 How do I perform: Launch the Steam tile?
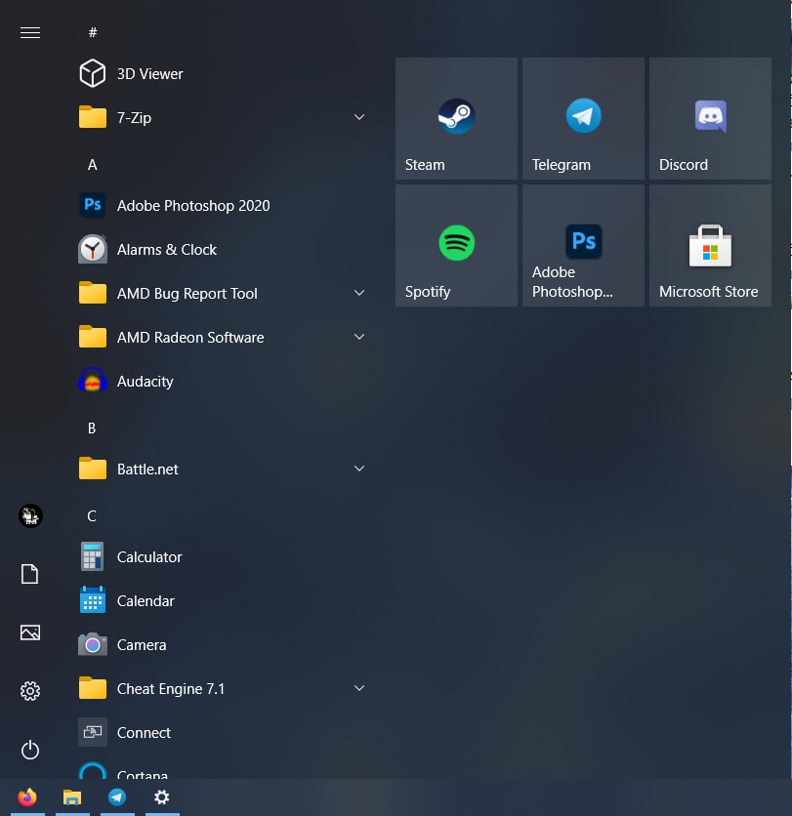pos(456,119)
